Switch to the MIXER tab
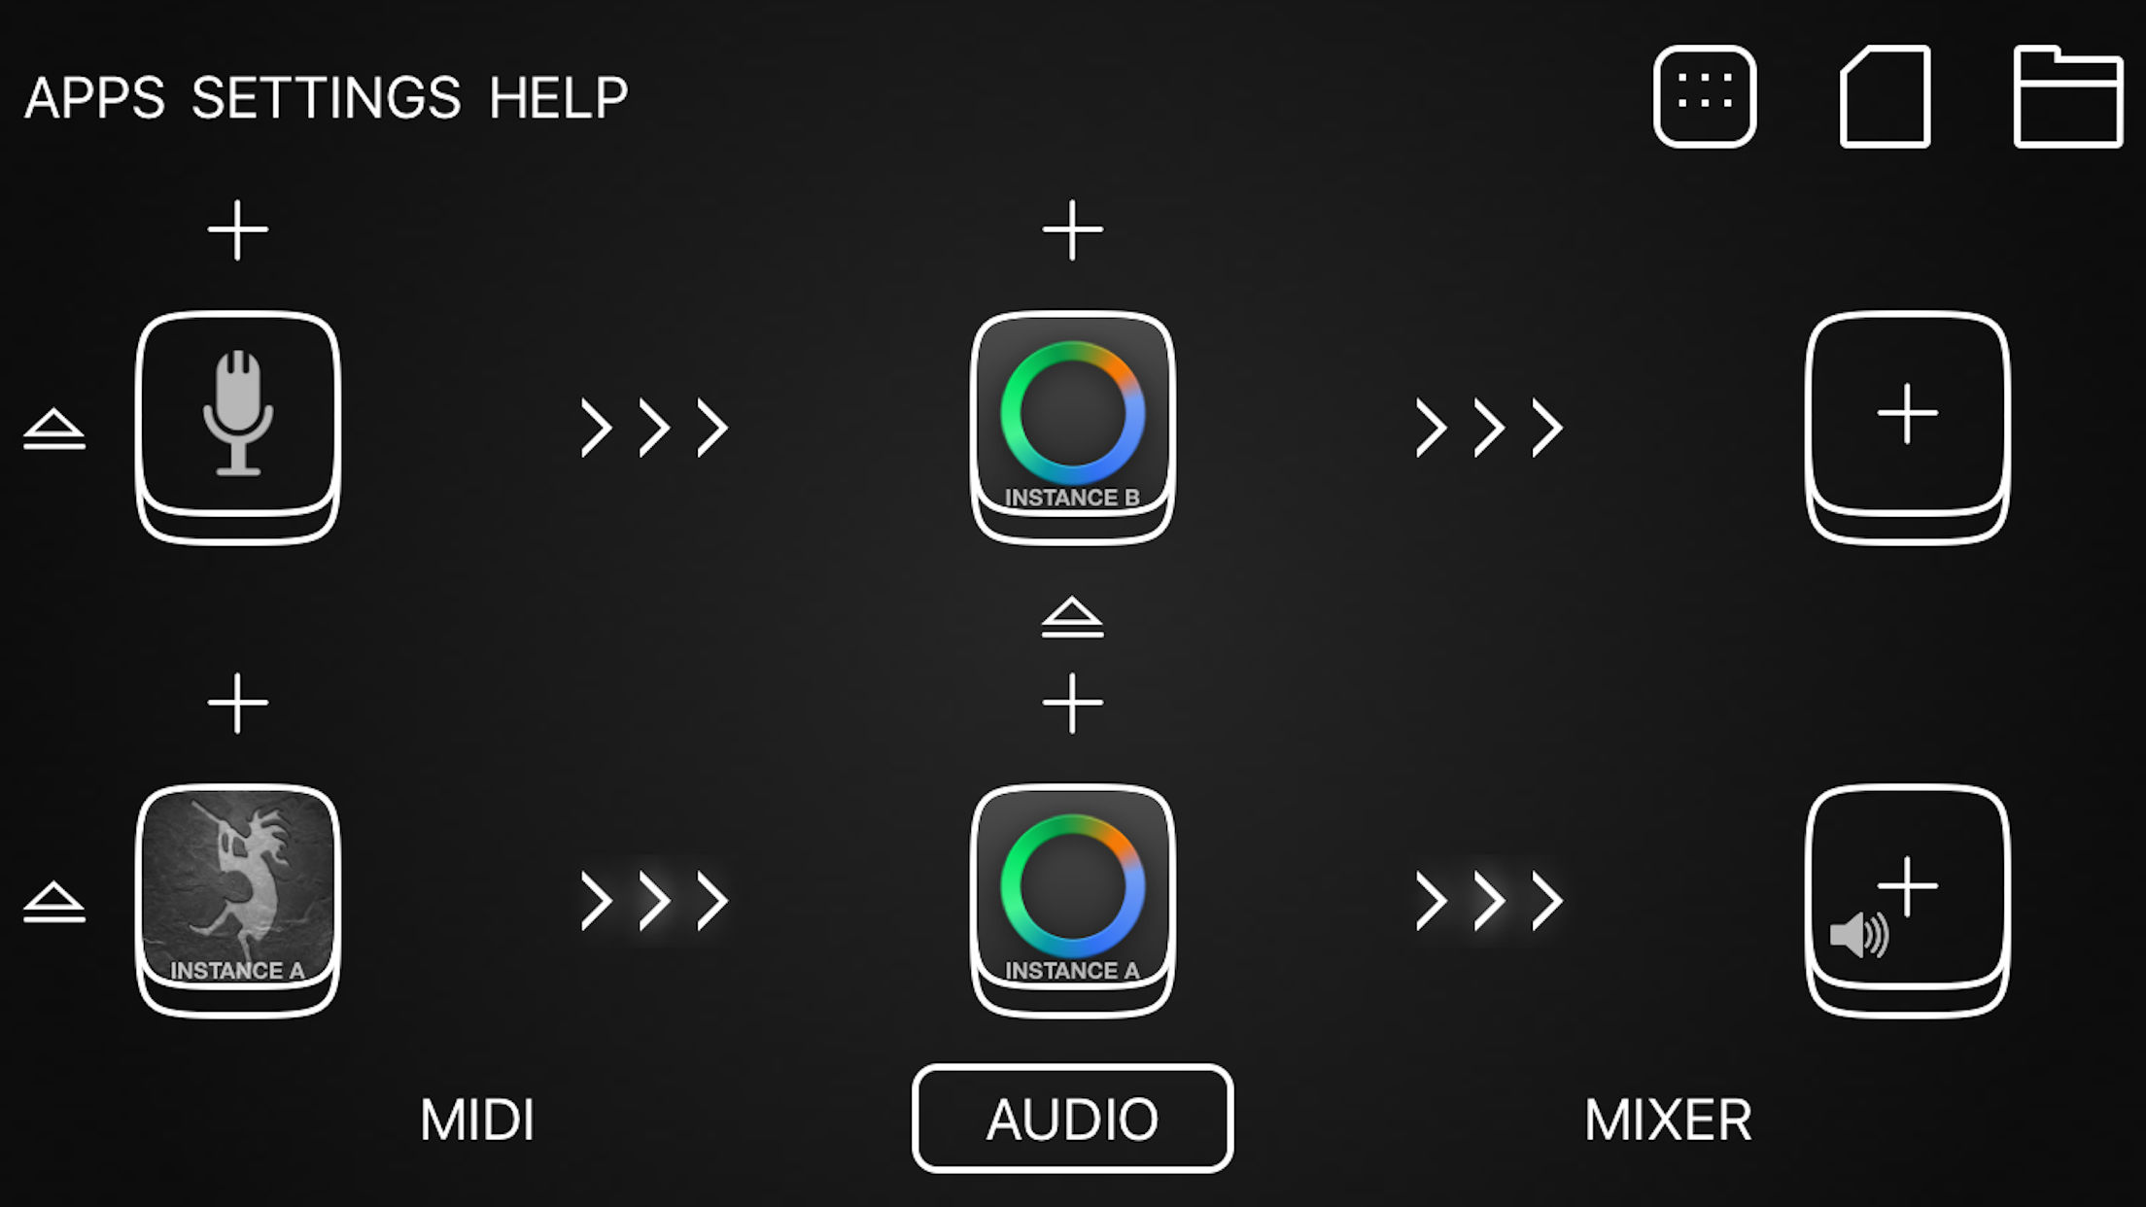Screen dimensions: 2146x1207 point(1668,1120)
